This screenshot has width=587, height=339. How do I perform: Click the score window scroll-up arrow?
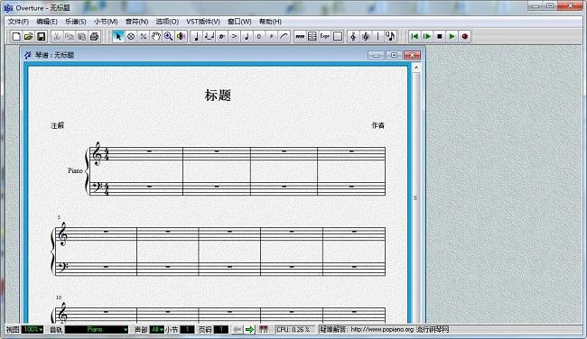point(416,68)
